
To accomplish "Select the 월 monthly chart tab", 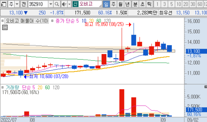I will [120, 4].
